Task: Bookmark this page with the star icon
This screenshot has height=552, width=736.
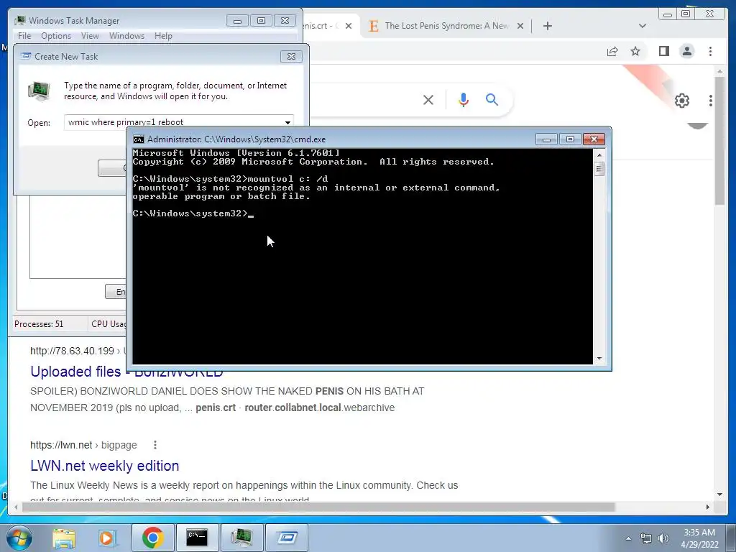Action: pyautogui.click(x=635, y=51)
